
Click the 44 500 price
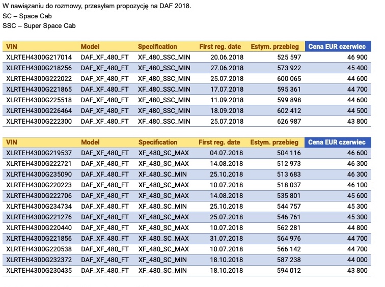pos(358,110)
